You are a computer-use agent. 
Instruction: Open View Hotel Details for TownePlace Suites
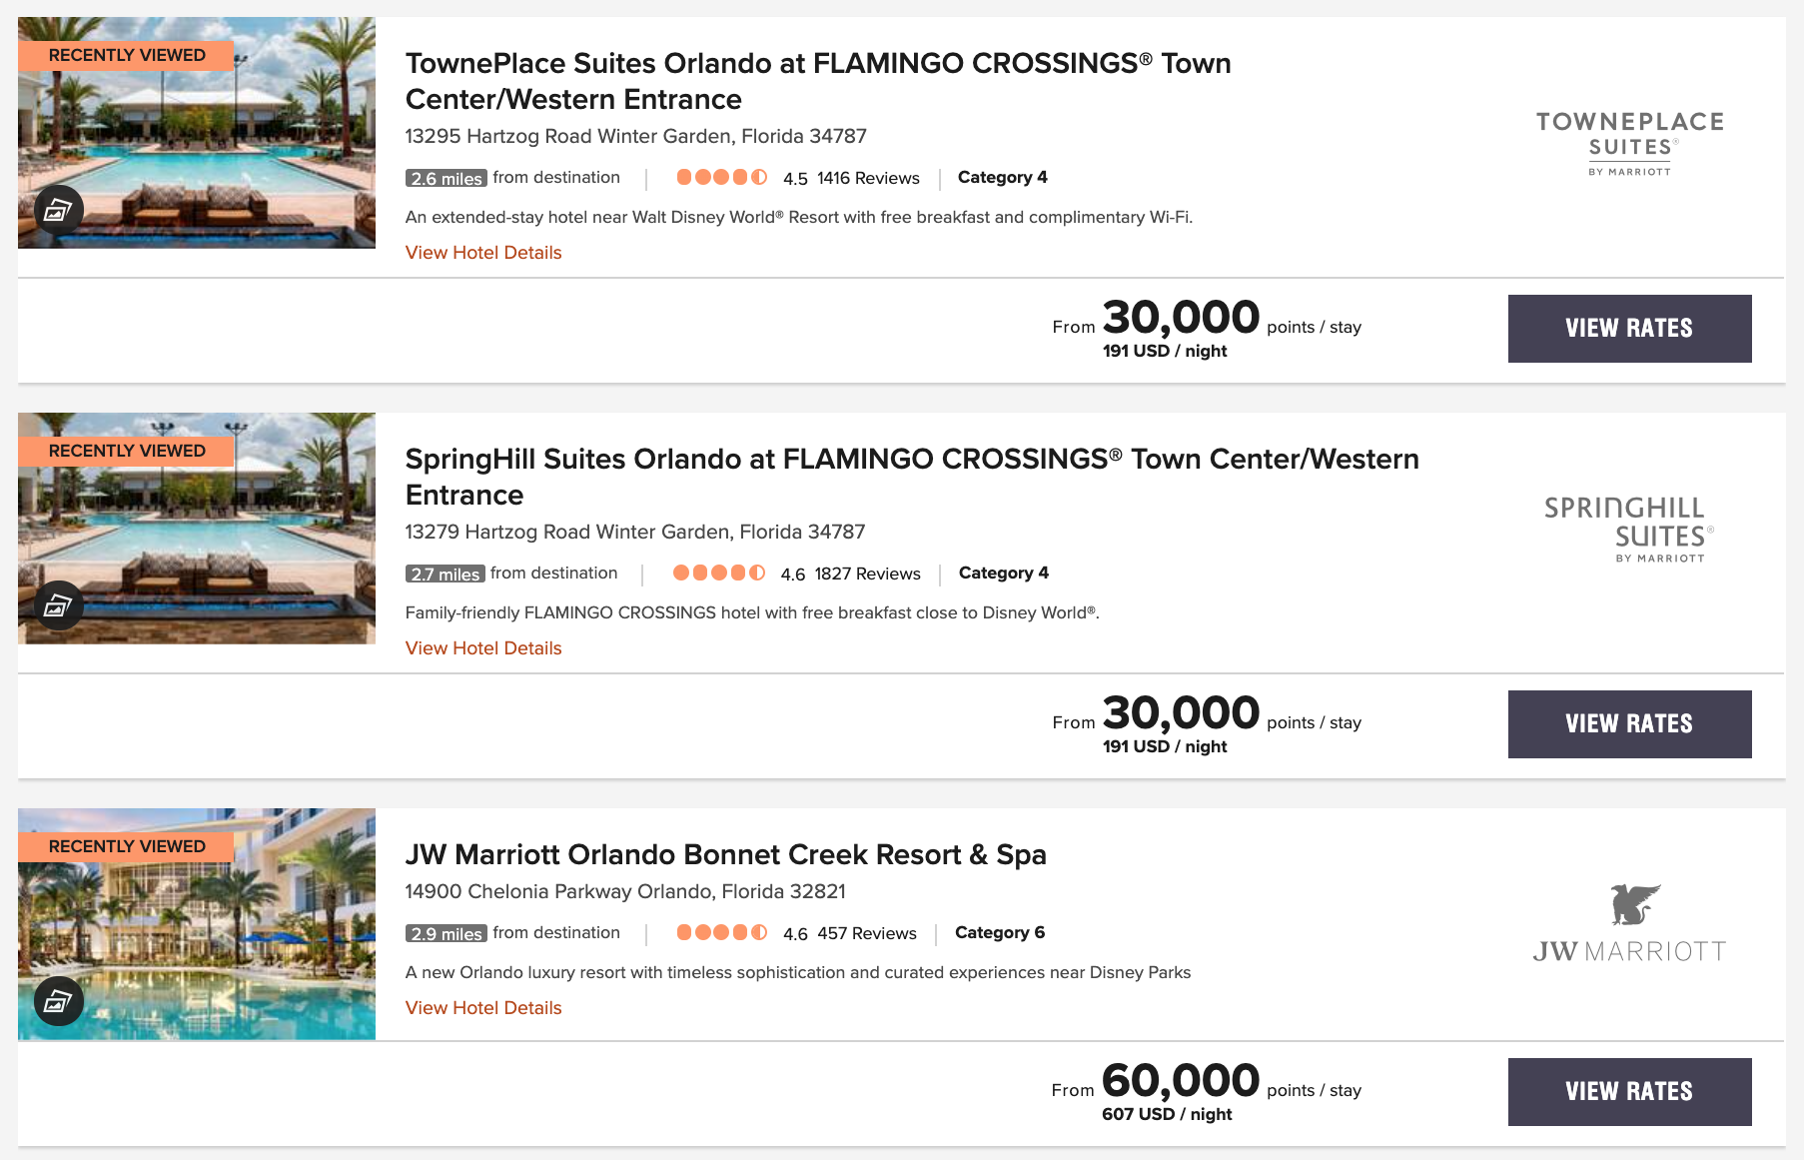coord(483,253)
